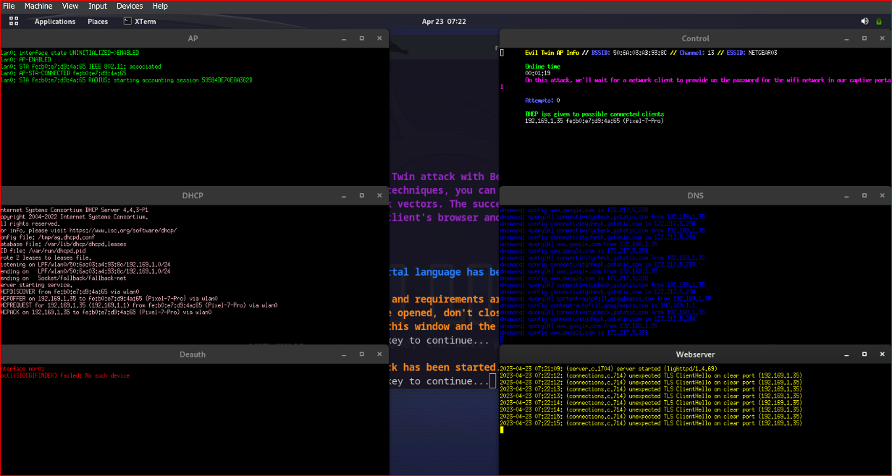Click the DHCPOFFER line in DHCP window

click(x=109, y=298)
